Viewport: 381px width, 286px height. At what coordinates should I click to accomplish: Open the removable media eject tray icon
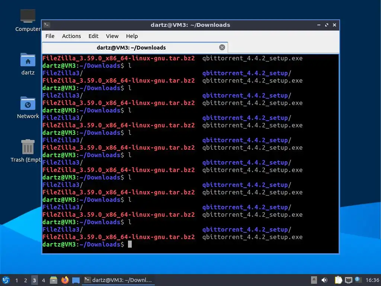[x=314, y=280]
